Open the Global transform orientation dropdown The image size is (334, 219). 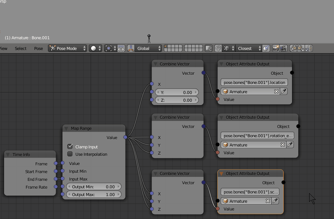coord(148,48)
